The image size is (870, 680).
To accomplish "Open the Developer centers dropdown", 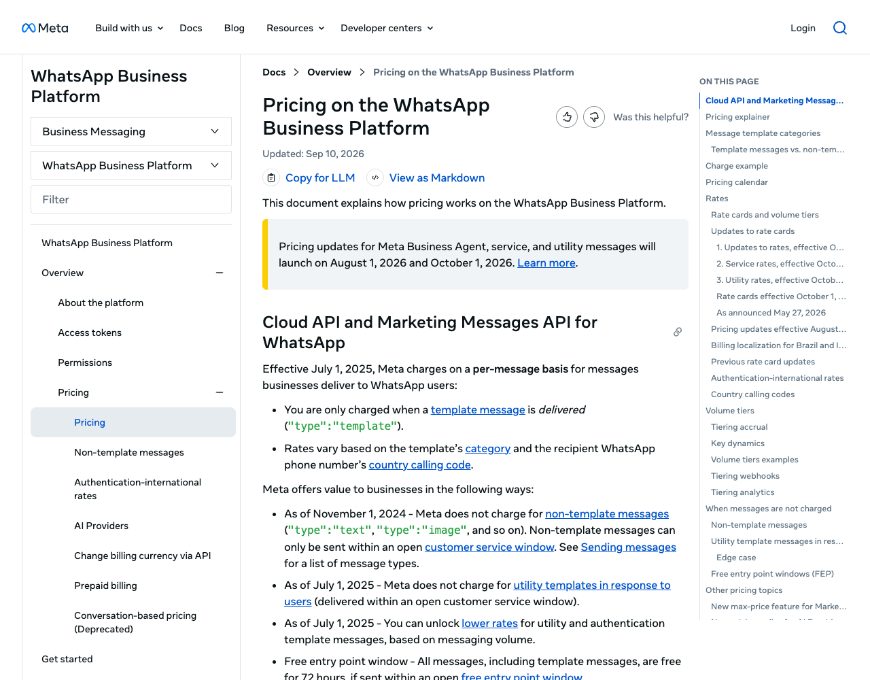I will pyautogui.click(x=387, y=28).
